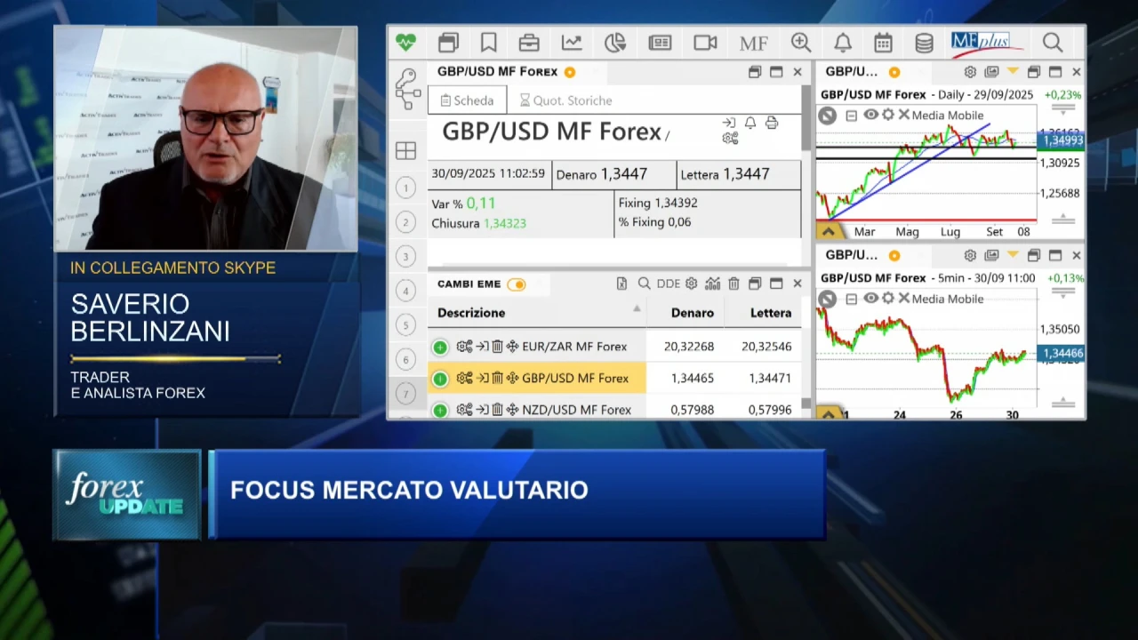Switch to the Quot. Storiche tab
The image size is (1138, 640).
click(x=566, y=100)
